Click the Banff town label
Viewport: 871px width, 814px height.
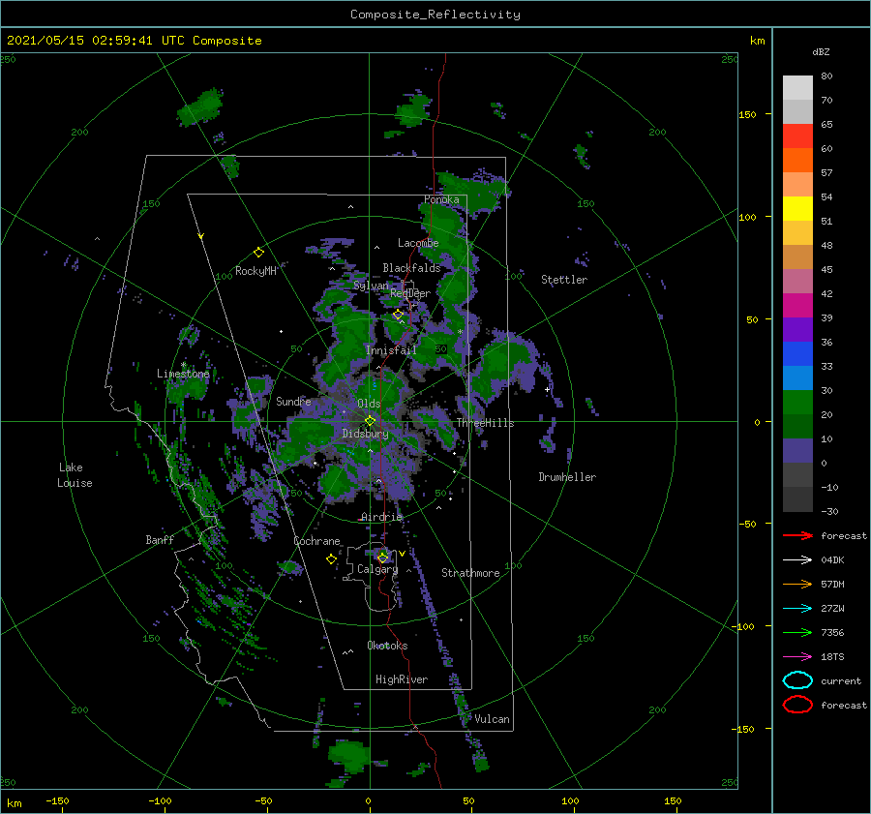click(160, 539)
